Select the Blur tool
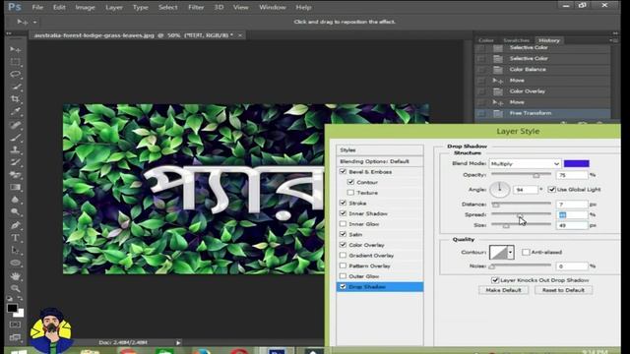This screenshot has height=354, width=630. tap(16, 200)
